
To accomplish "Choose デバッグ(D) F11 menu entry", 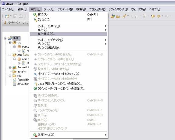I will 68,20.
